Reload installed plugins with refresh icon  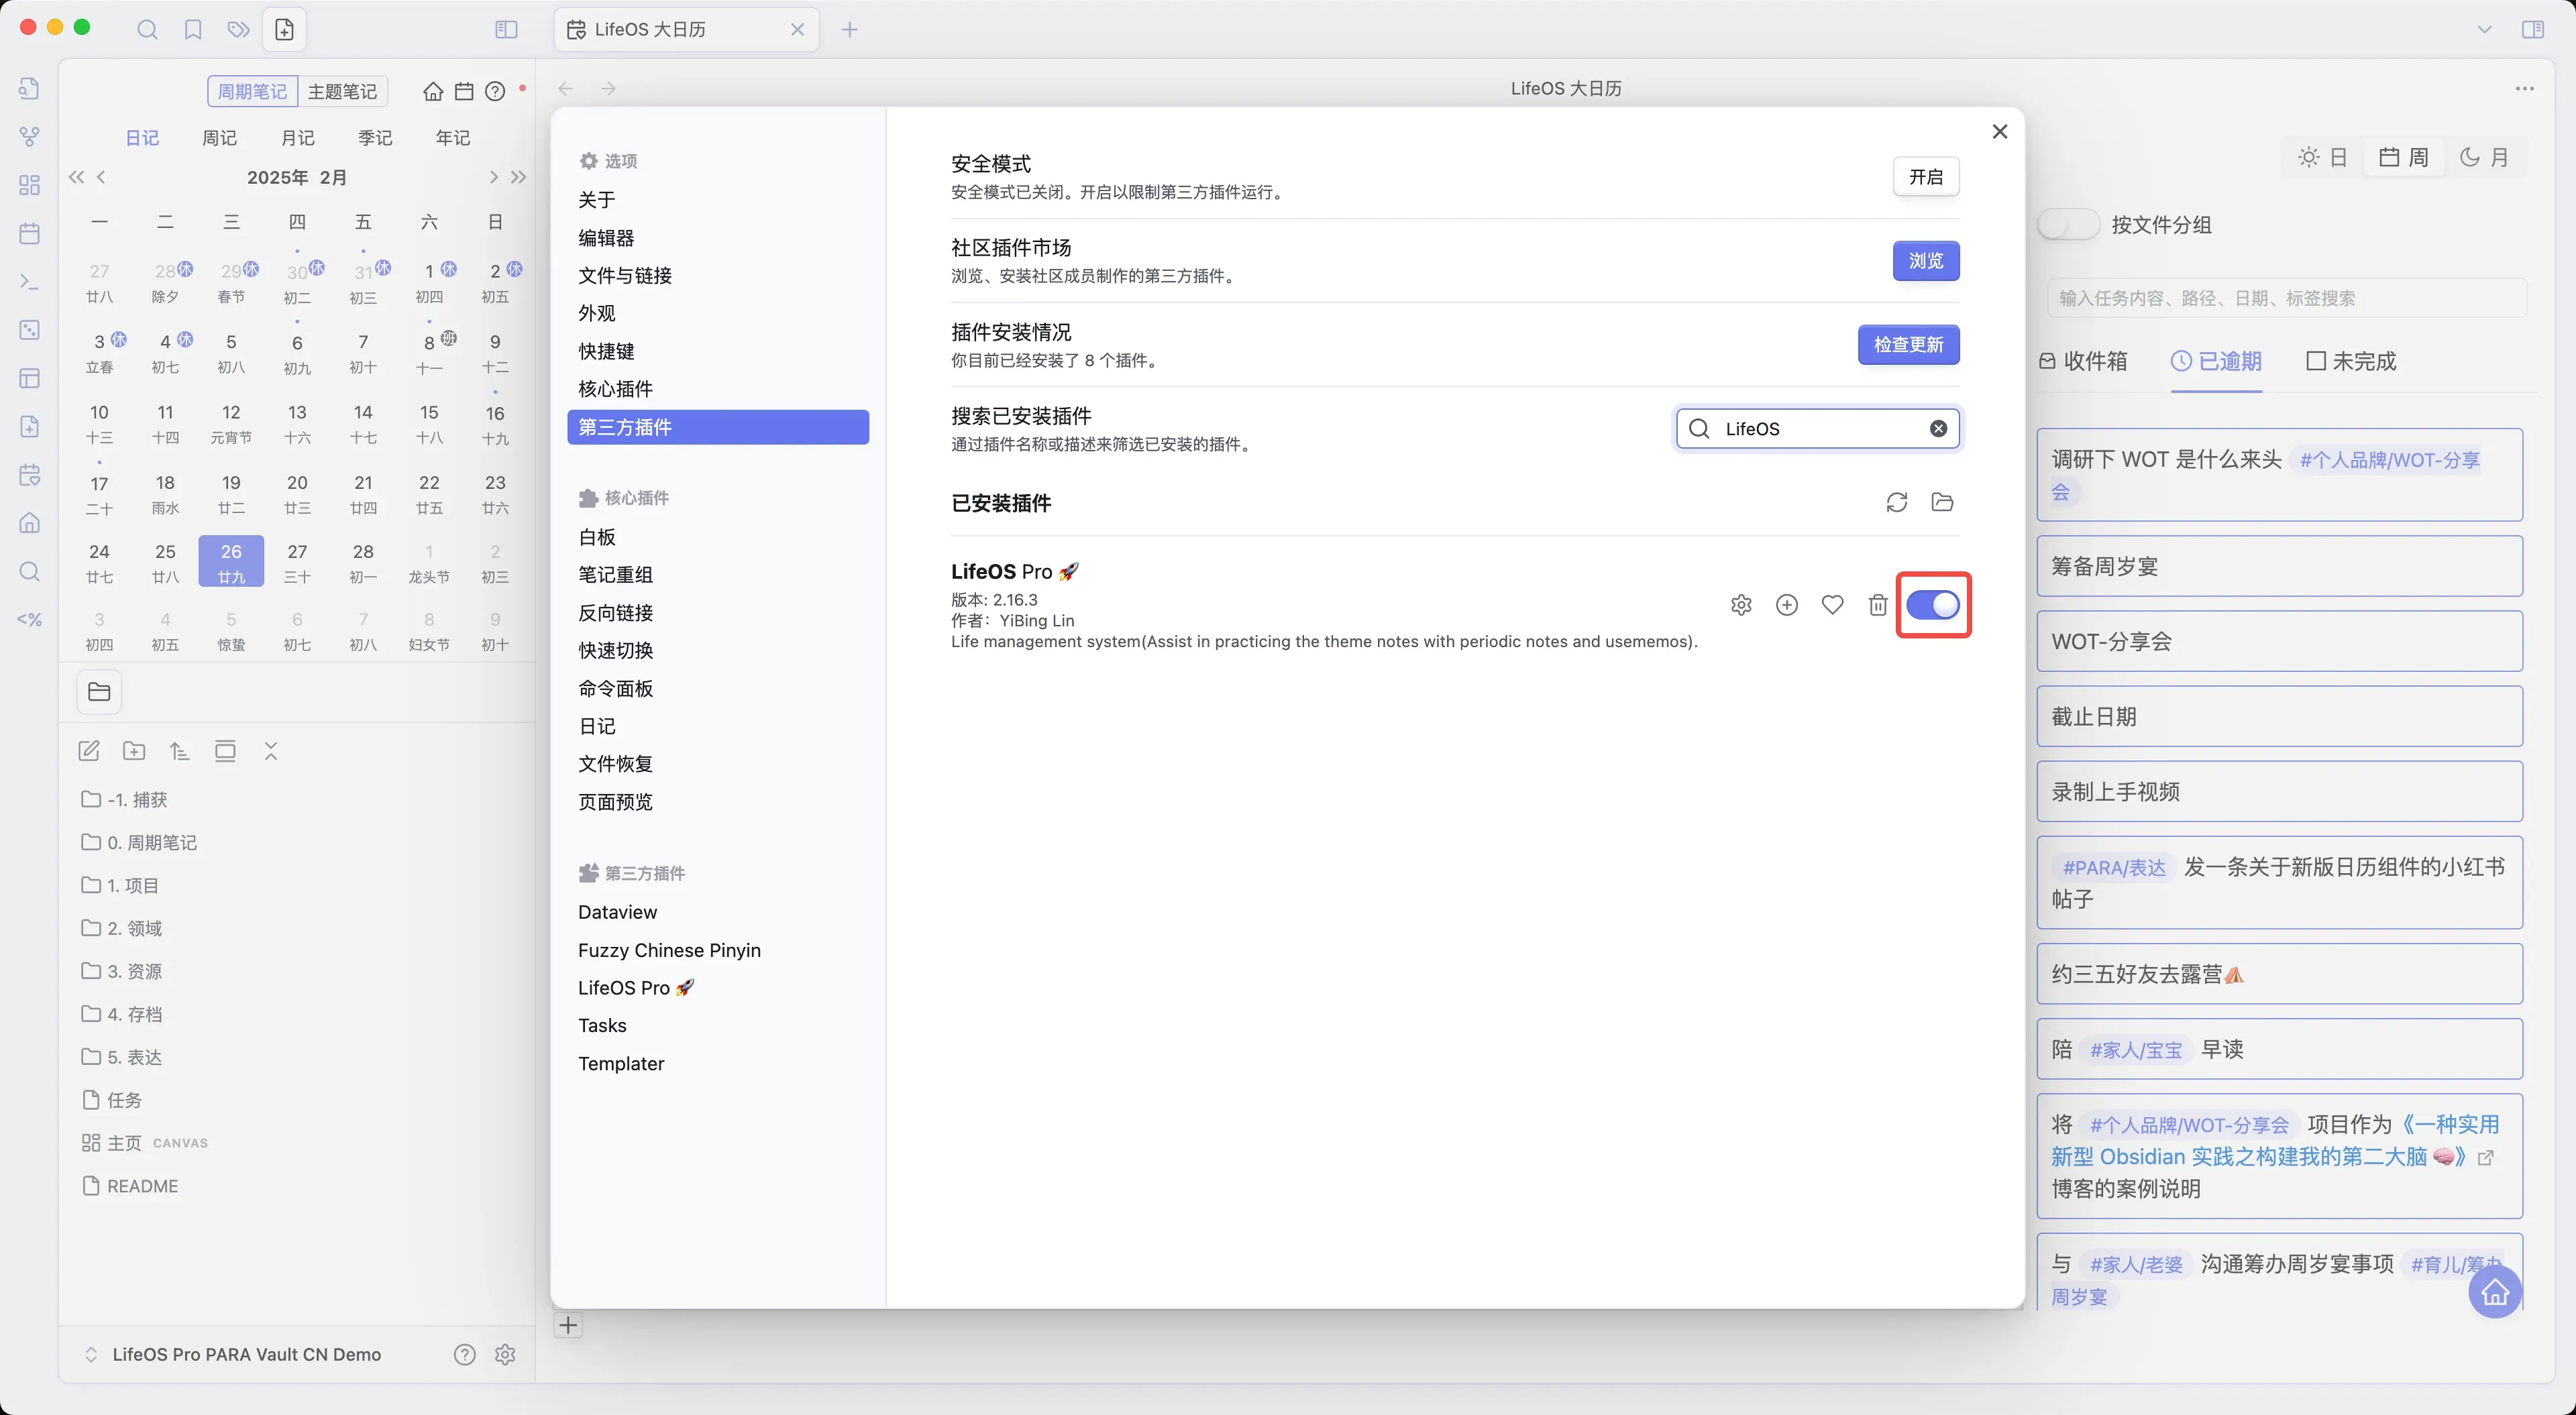[1896, 502]
